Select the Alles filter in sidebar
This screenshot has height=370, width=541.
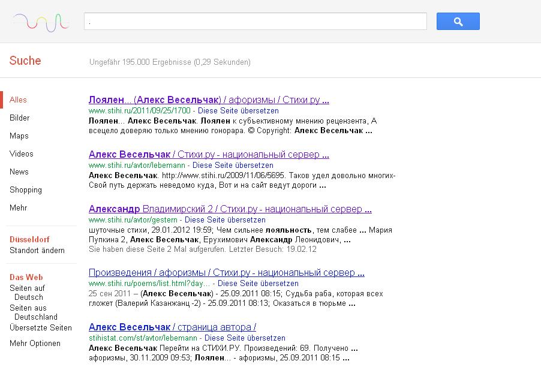click(x=18, y=100)
